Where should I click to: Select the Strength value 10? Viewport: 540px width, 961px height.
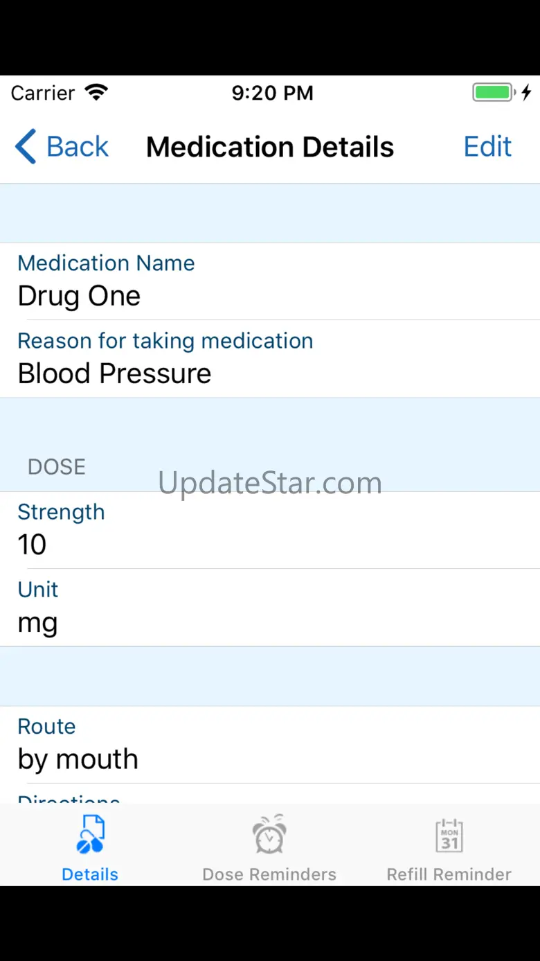click(x=32, y=545)
